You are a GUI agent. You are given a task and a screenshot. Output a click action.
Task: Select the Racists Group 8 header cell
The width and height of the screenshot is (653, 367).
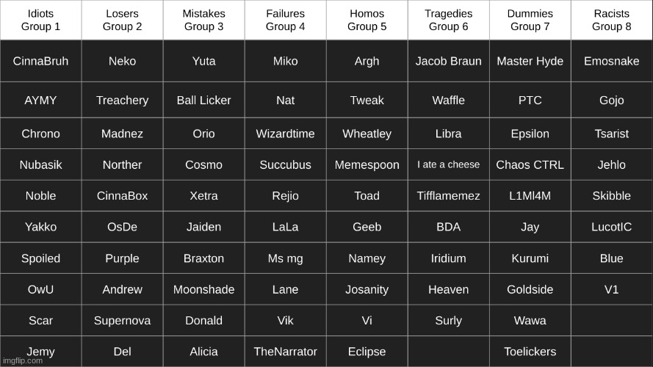(612, 20)
